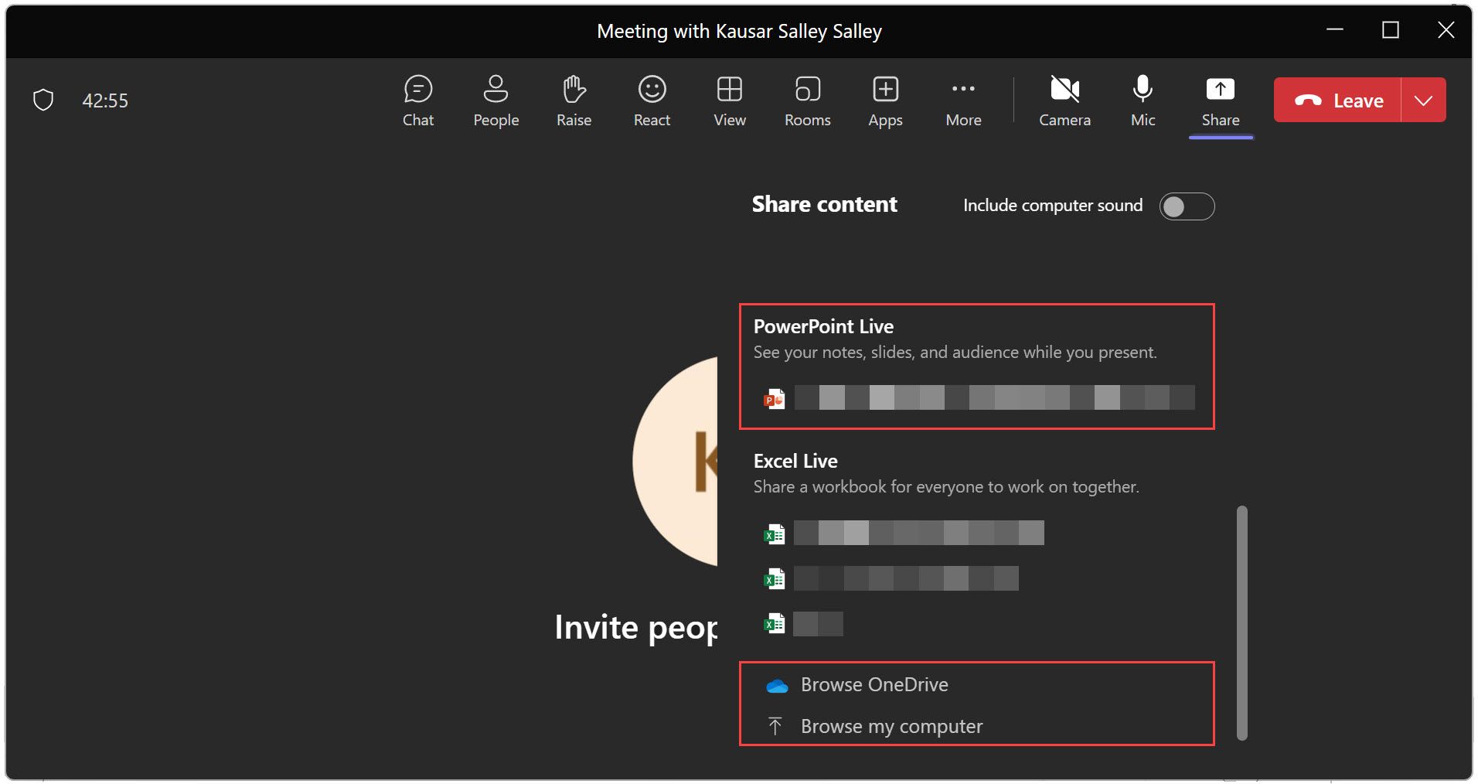Leave the meeting
Screen dimensions: 1478x784
1340,100
